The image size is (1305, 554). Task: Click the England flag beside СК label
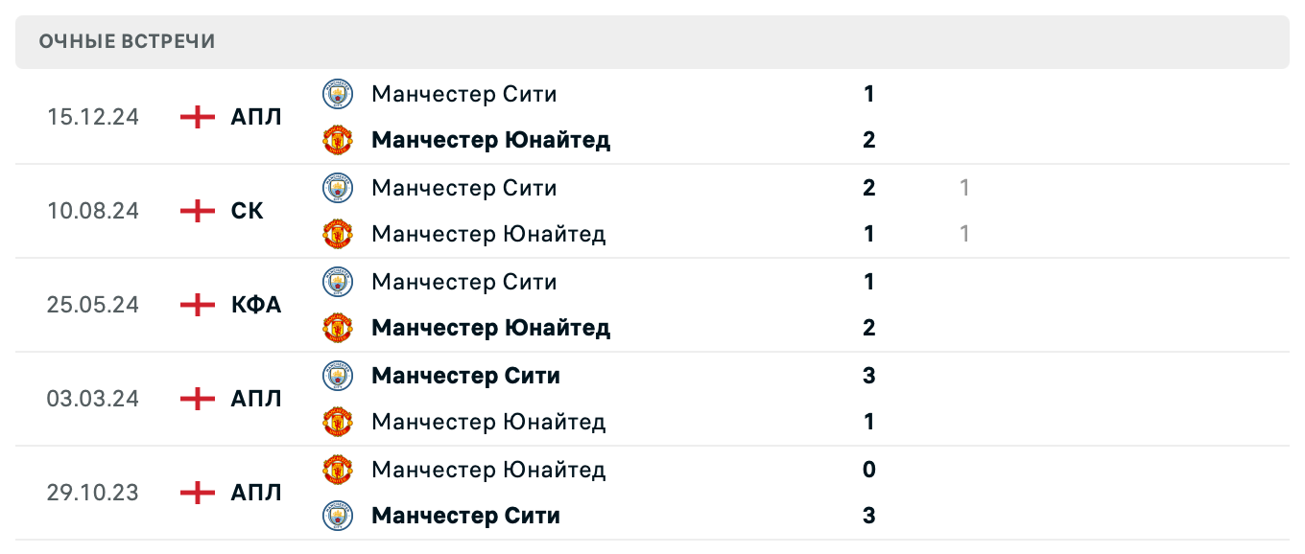pos(196,210)
